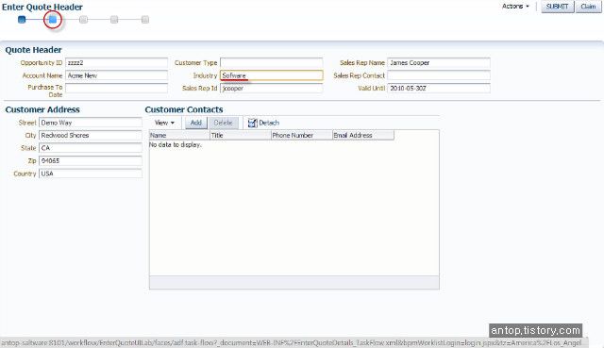Go to the fourth train step
The width and height of the screenshot is (604, 348).
tap(114, 20)
